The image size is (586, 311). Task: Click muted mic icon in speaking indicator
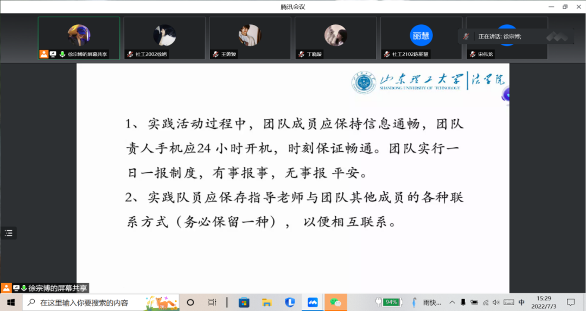tap(466, 36)
